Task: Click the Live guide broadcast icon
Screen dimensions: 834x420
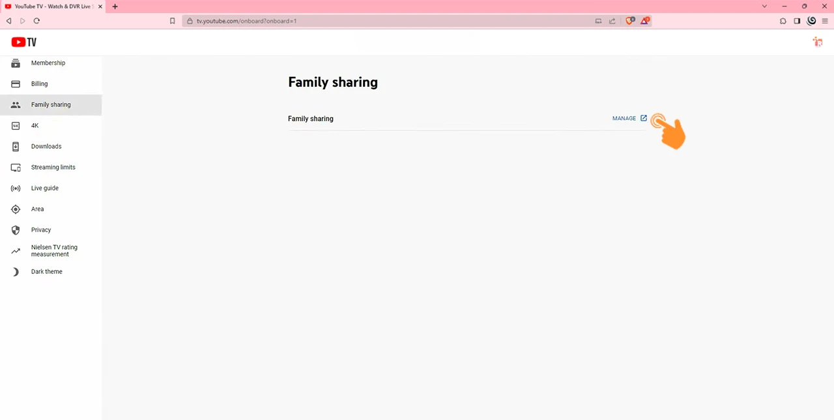Action: (x=16, y=188)
